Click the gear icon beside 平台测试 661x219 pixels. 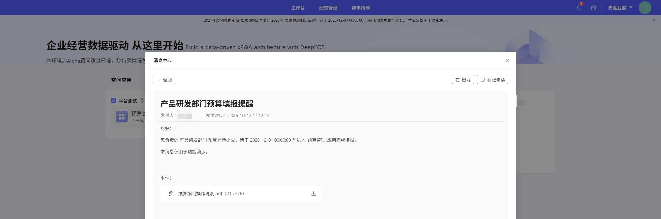click(x=142, y=100)
